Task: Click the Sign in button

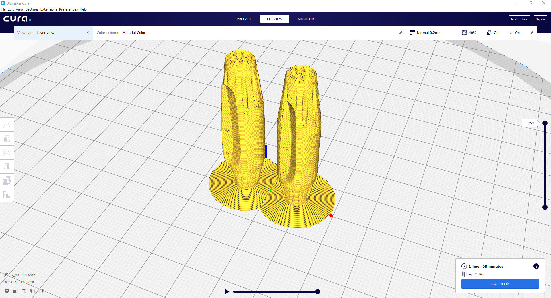Action: (540, 19)
